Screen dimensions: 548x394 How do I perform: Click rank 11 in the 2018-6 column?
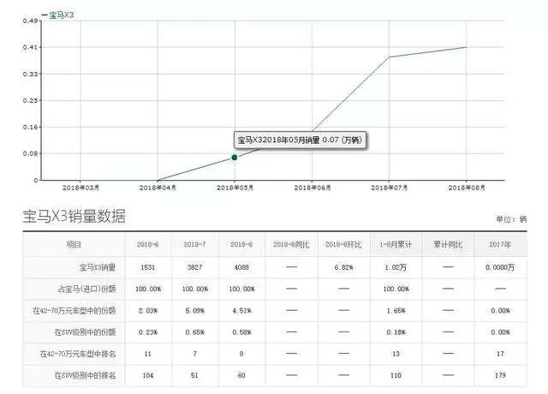click(148, 354)
